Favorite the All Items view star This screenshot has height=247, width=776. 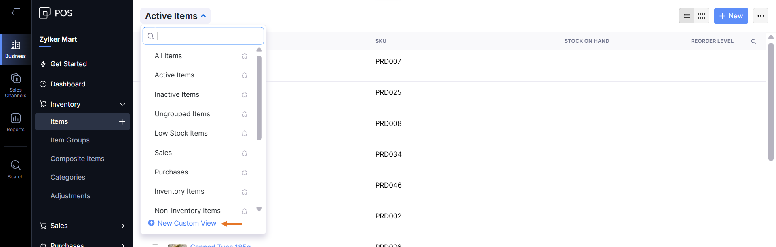(x=245, y=56)
